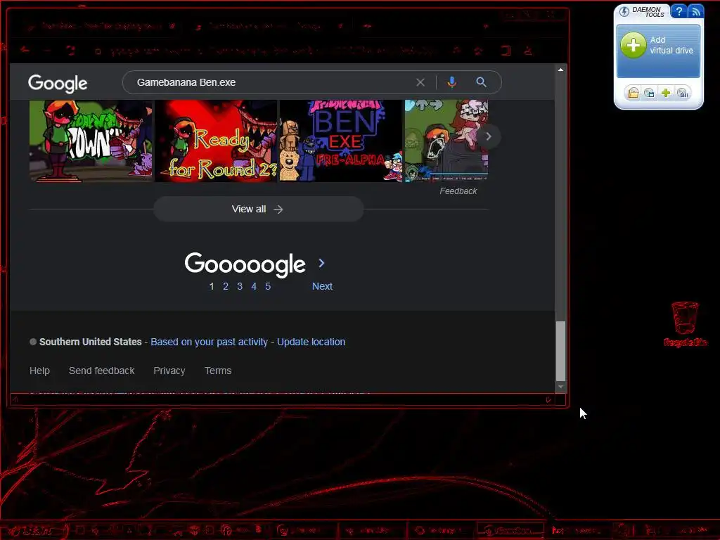Advance the carousel with the right chevron
This screenshot has height=540, width=720.
click(489, 136)
